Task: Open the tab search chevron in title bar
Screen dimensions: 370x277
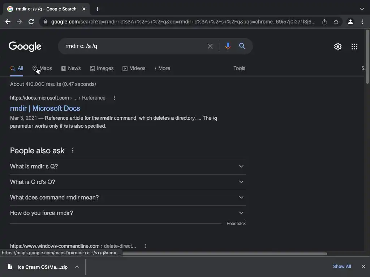Action: [x=362, y=9]
